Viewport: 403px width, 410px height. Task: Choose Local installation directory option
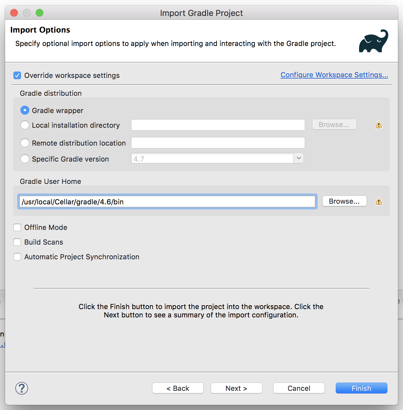coord(25,125)
